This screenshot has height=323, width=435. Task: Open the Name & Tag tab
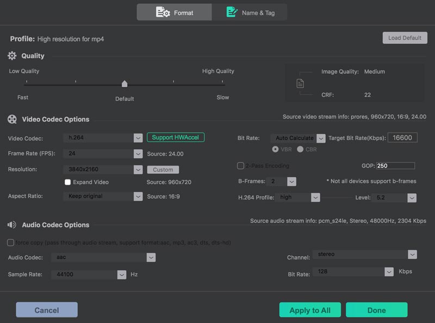(x=250, y=12)
